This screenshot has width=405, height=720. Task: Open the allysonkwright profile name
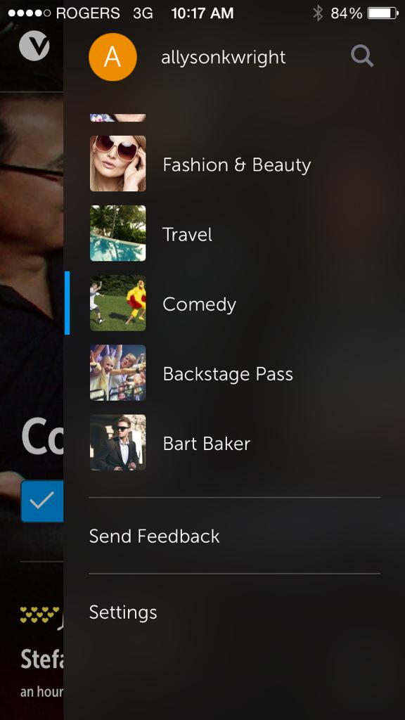click(223, 58)
